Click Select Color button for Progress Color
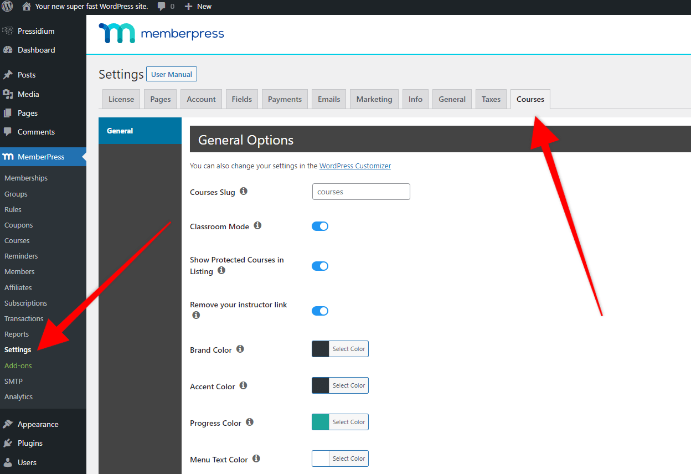 (349, 422)
